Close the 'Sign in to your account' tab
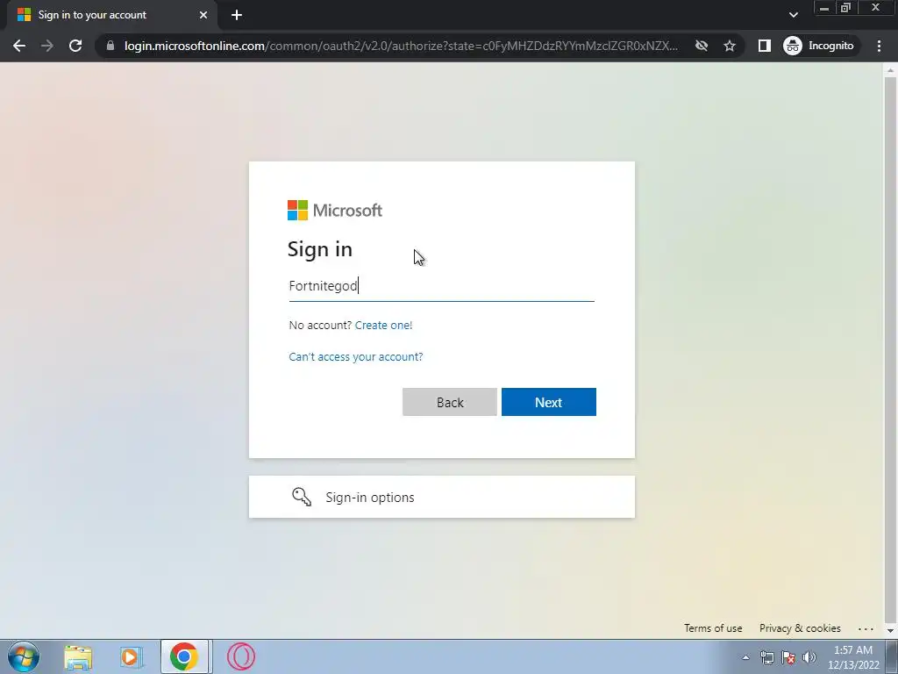This screenshot has width=898, height=674. (x=203, y=15)
